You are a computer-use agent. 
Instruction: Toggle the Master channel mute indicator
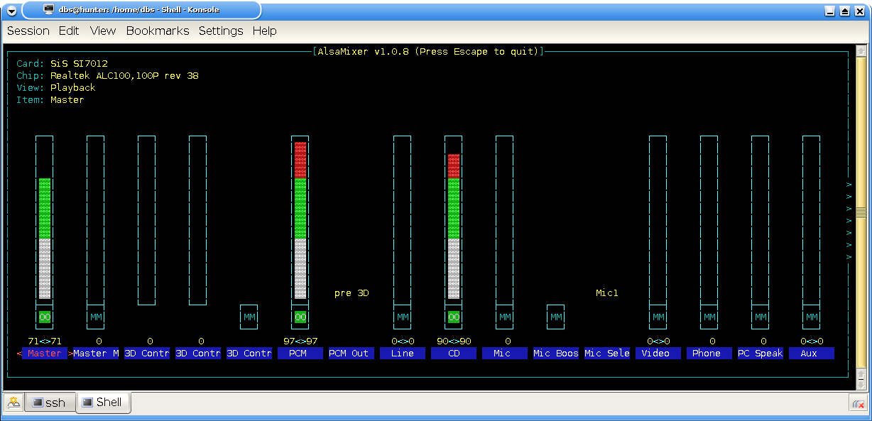point(45,317)
